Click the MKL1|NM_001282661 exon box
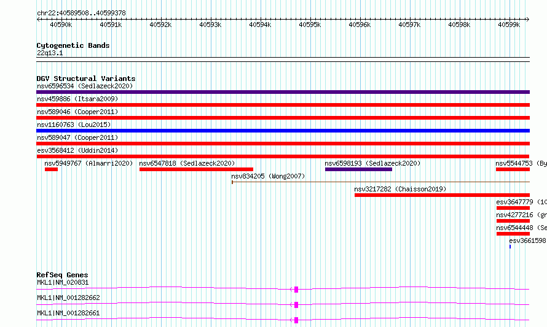The image size is (547, 327). (296, 320)
